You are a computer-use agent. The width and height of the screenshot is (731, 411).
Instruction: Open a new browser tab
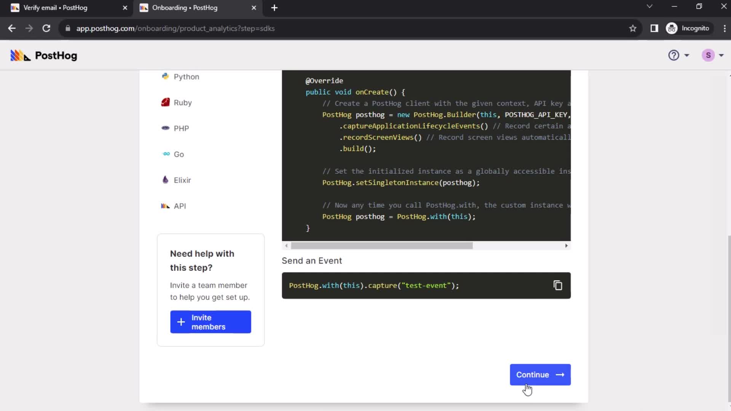pyautogui.click(x=275, y=8)
